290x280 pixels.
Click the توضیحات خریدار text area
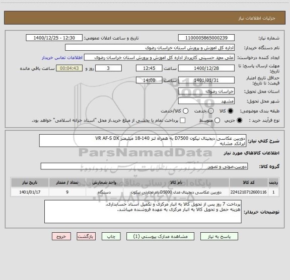click(143, 212)
